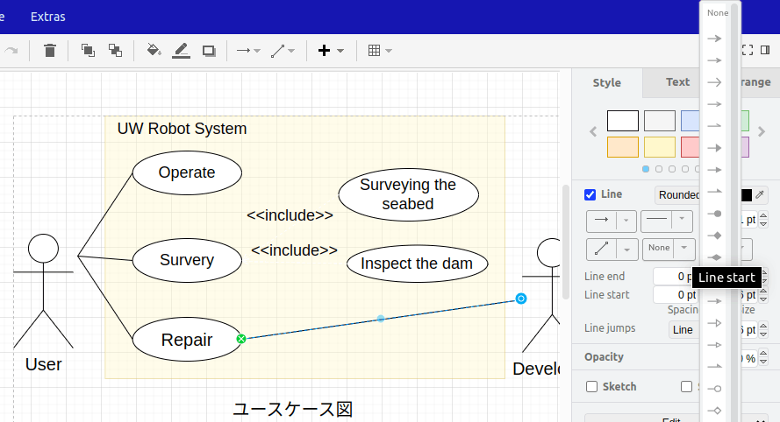780x422 pixels.
Task: Expand the Waypoints toolbar dropdown arrow
Action: click(291, 51)
